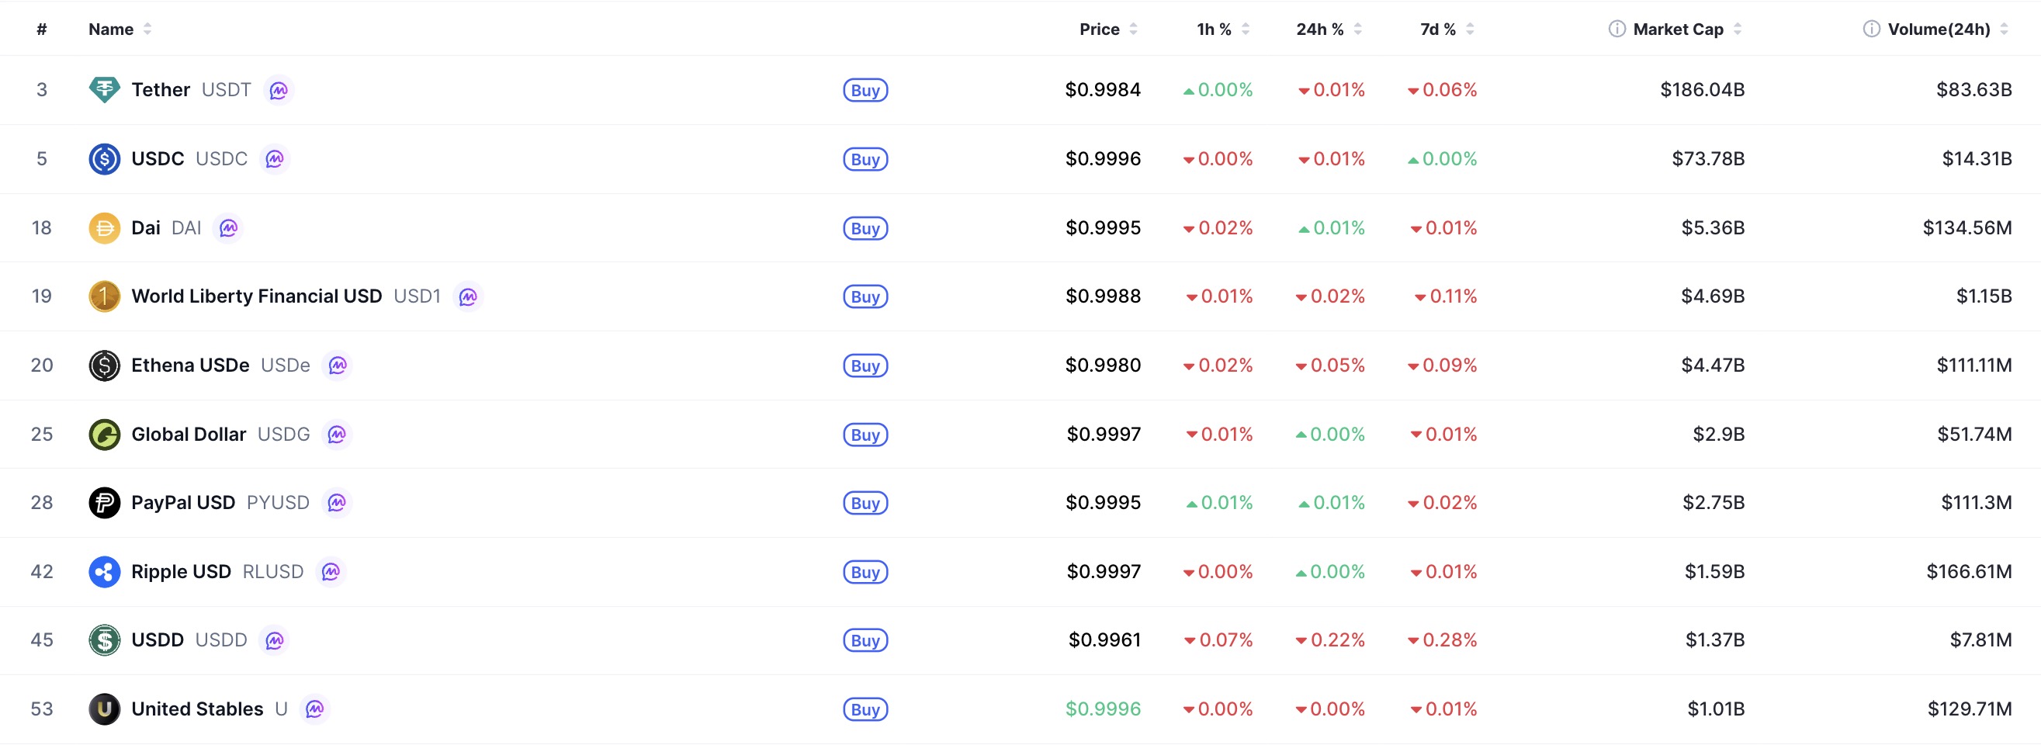Select Ethena USDe's 24h change 0.05%
Screen dimensions: 2041x745
coord(1330,366)
